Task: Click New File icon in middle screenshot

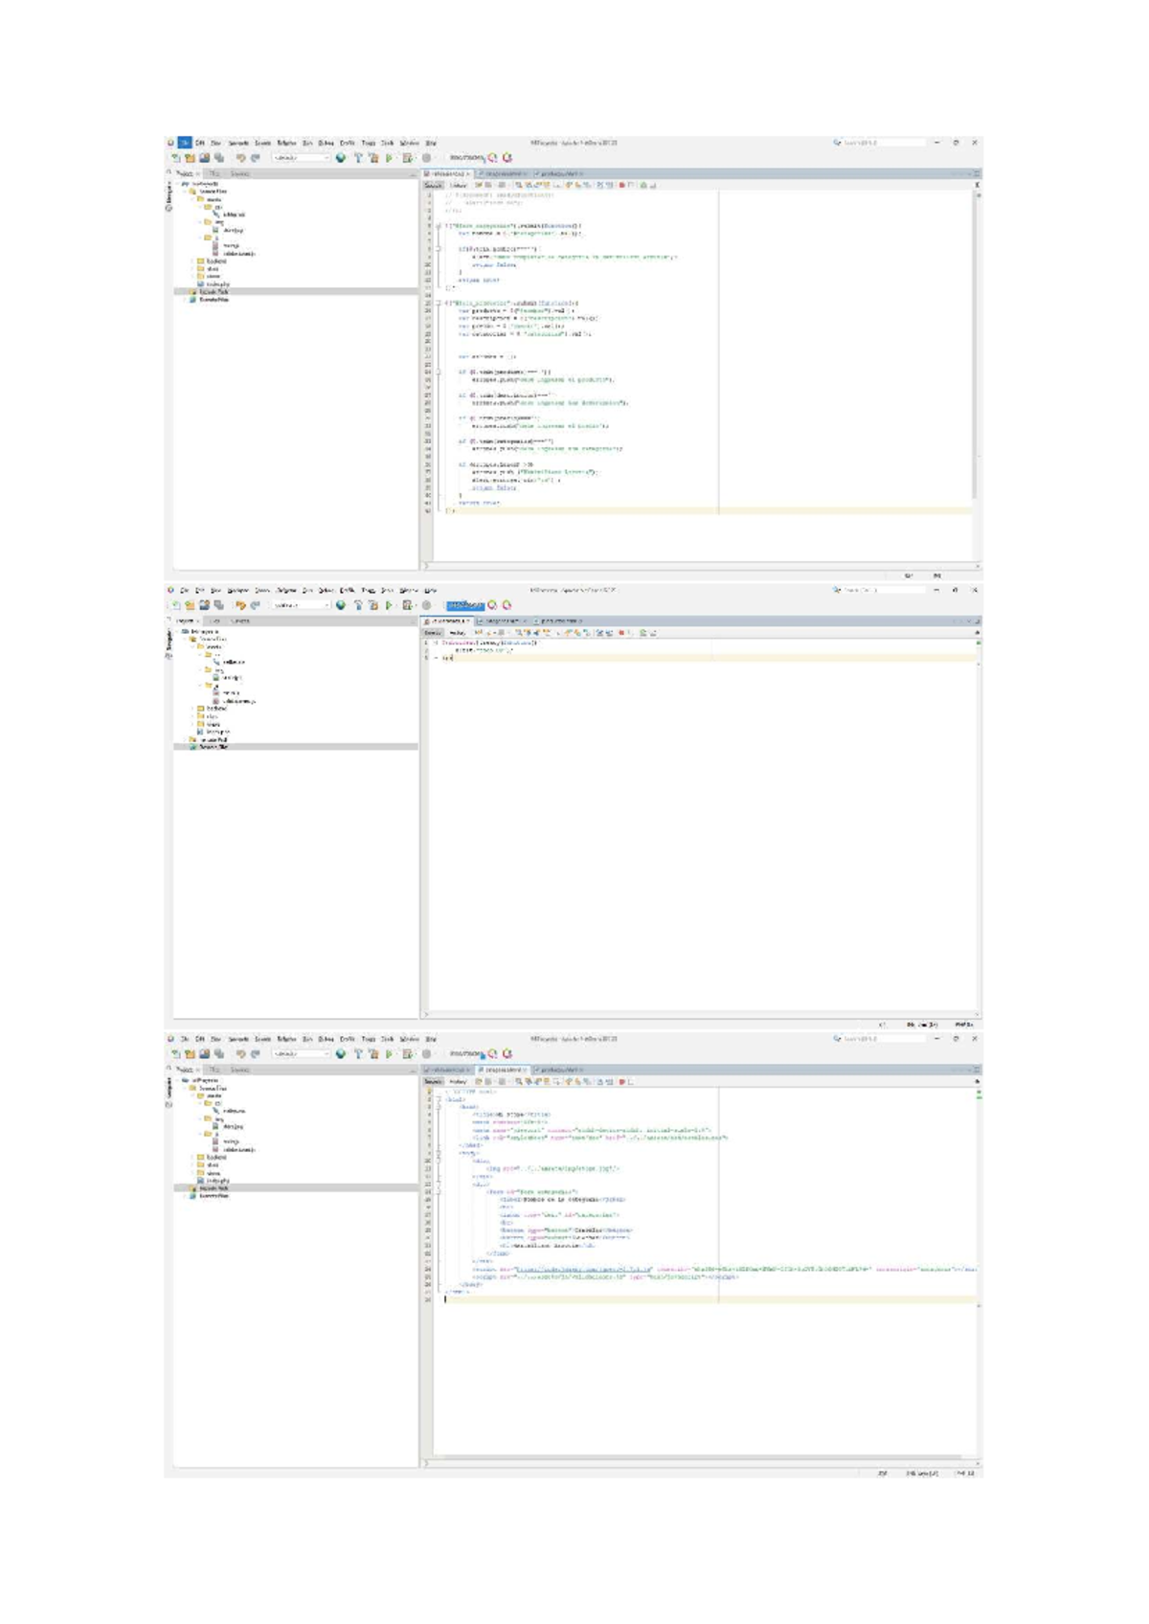Action: [x=176, y=605]
